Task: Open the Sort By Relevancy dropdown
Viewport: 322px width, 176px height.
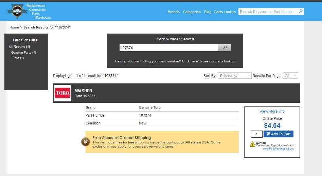Action: [x=234, y=76]
